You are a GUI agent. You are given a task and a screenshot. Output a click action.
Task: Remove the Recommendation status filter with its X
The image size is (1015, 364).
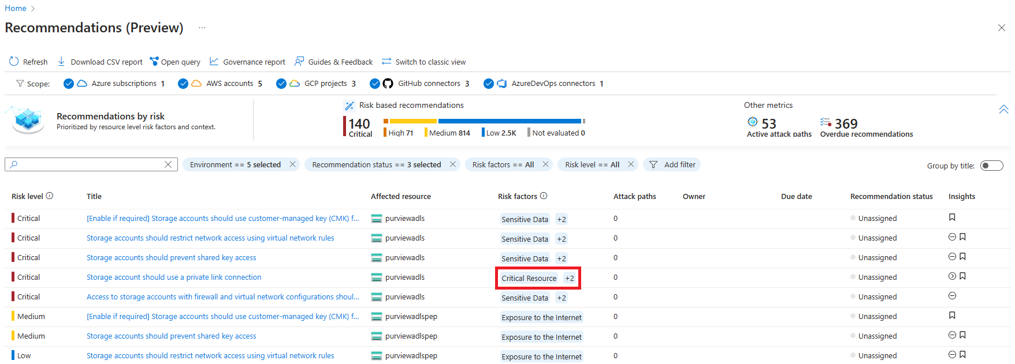click(x=453, y=164)
